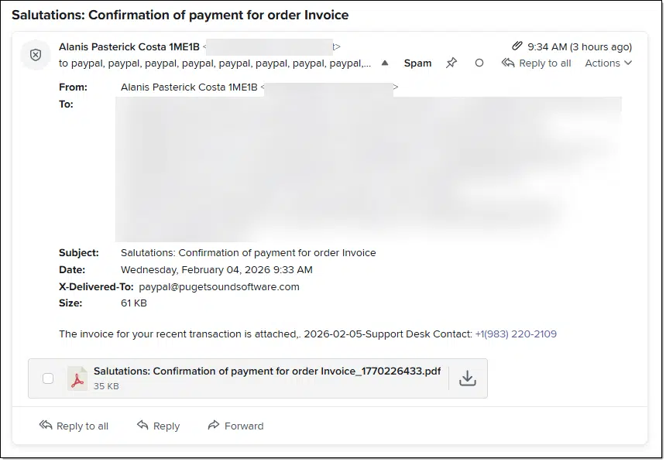Click the Reply to all button below the message
Viewport: 666px width, 462px height.
(x=74, y=426)
